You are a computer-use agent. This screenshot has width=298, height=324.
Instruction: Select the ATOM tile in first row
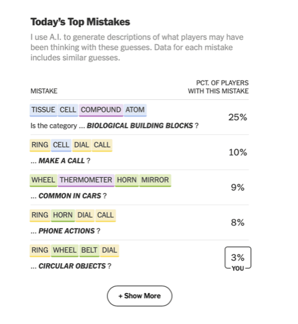coord(135,110)
